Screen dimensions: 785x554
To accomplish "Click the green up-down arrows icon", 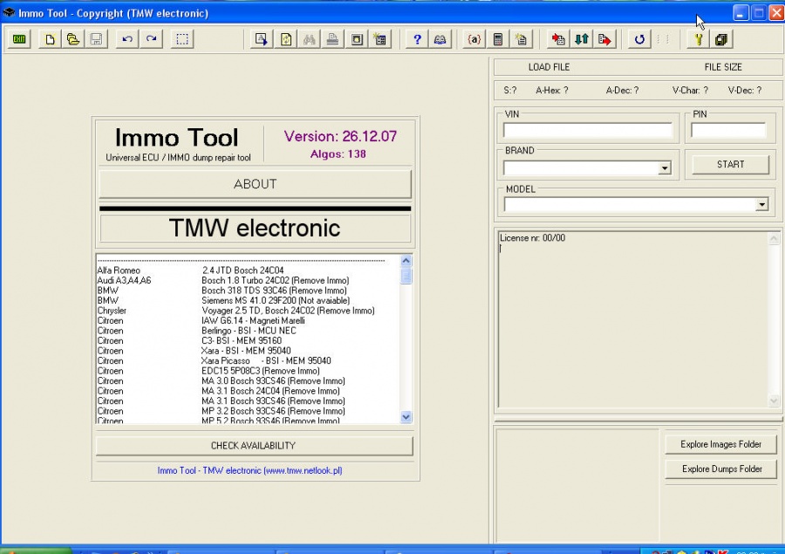I will [x=581, y=39].
